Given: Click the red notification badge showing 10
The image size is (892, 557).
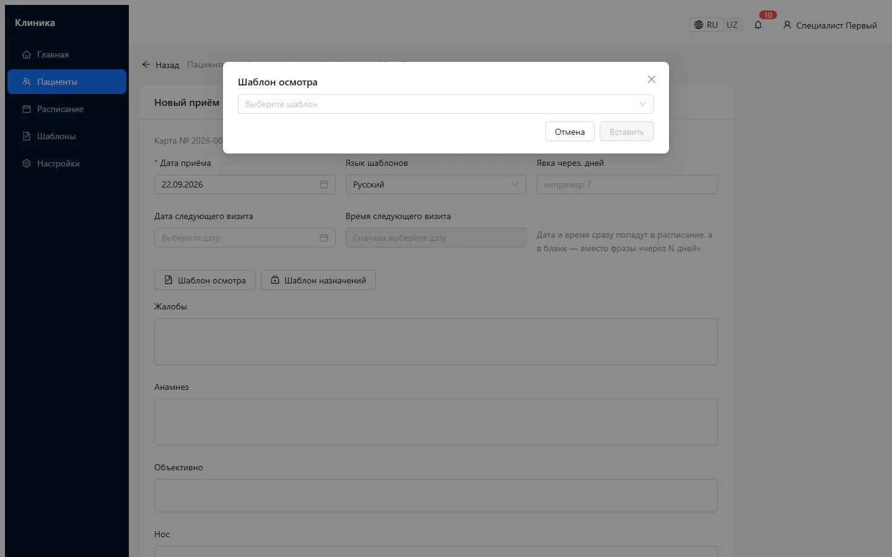Looking at the screenshot, I should coord(768,15).
